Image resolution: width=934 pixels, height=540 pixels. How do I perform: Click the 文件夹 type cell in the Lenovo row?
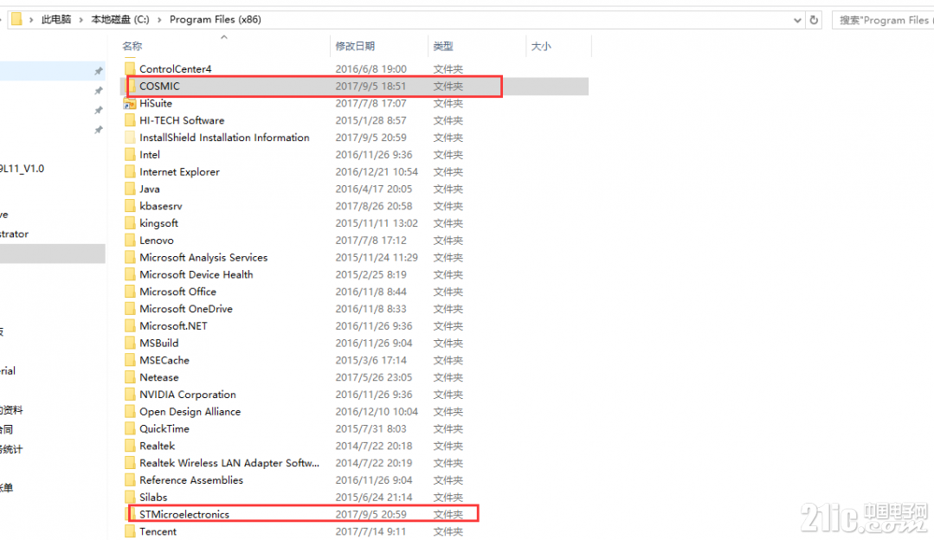click(x=448, y=241)
